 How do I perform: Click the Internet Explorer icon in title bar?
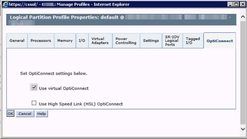point(5,4)
